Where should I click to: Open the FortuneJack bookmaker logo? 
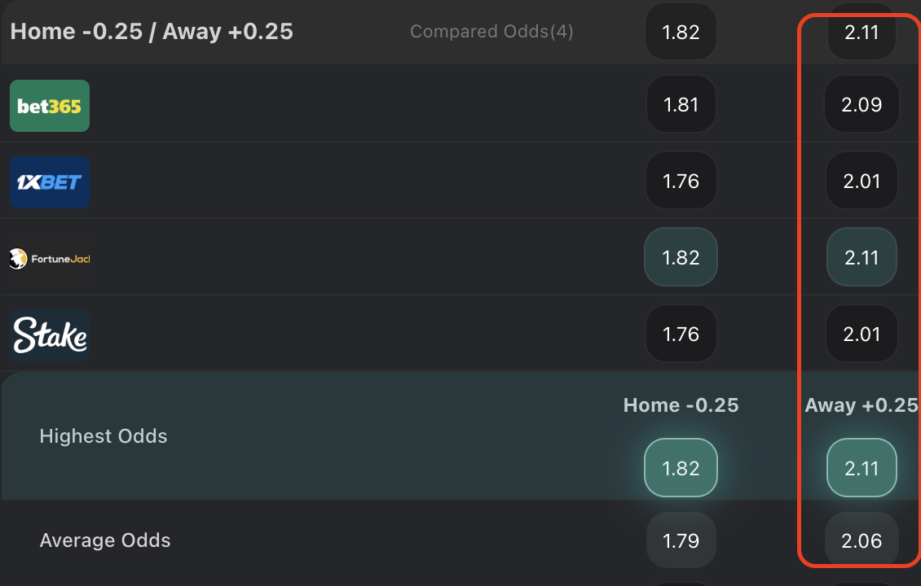point(49,258)
